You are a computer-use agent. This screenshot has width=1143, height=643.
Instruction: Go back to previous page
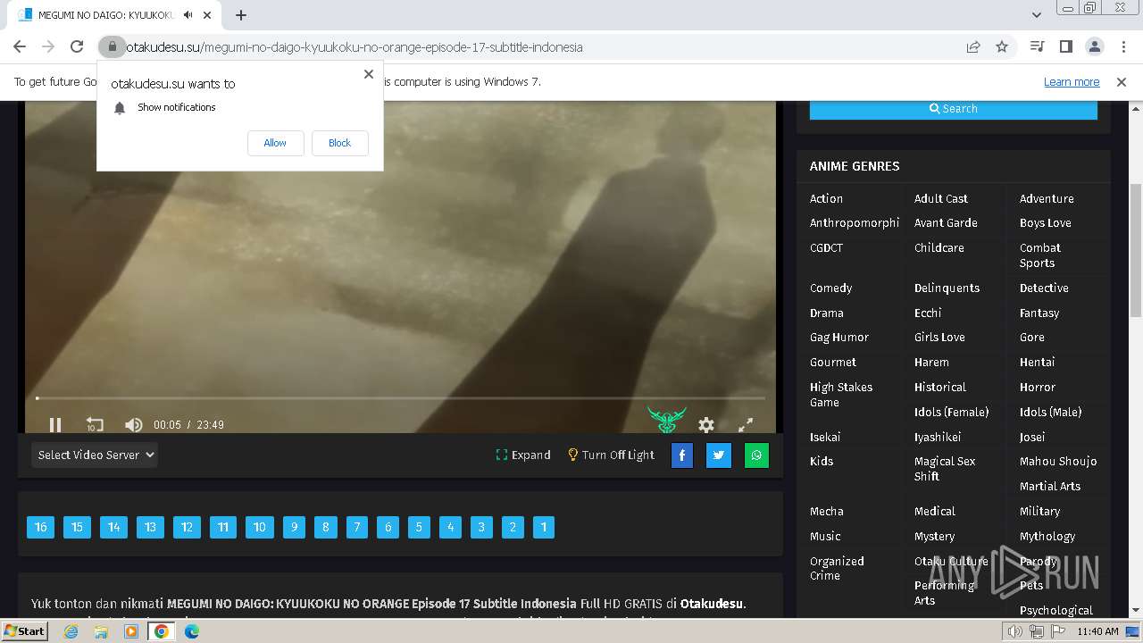(x=20, y=46)
